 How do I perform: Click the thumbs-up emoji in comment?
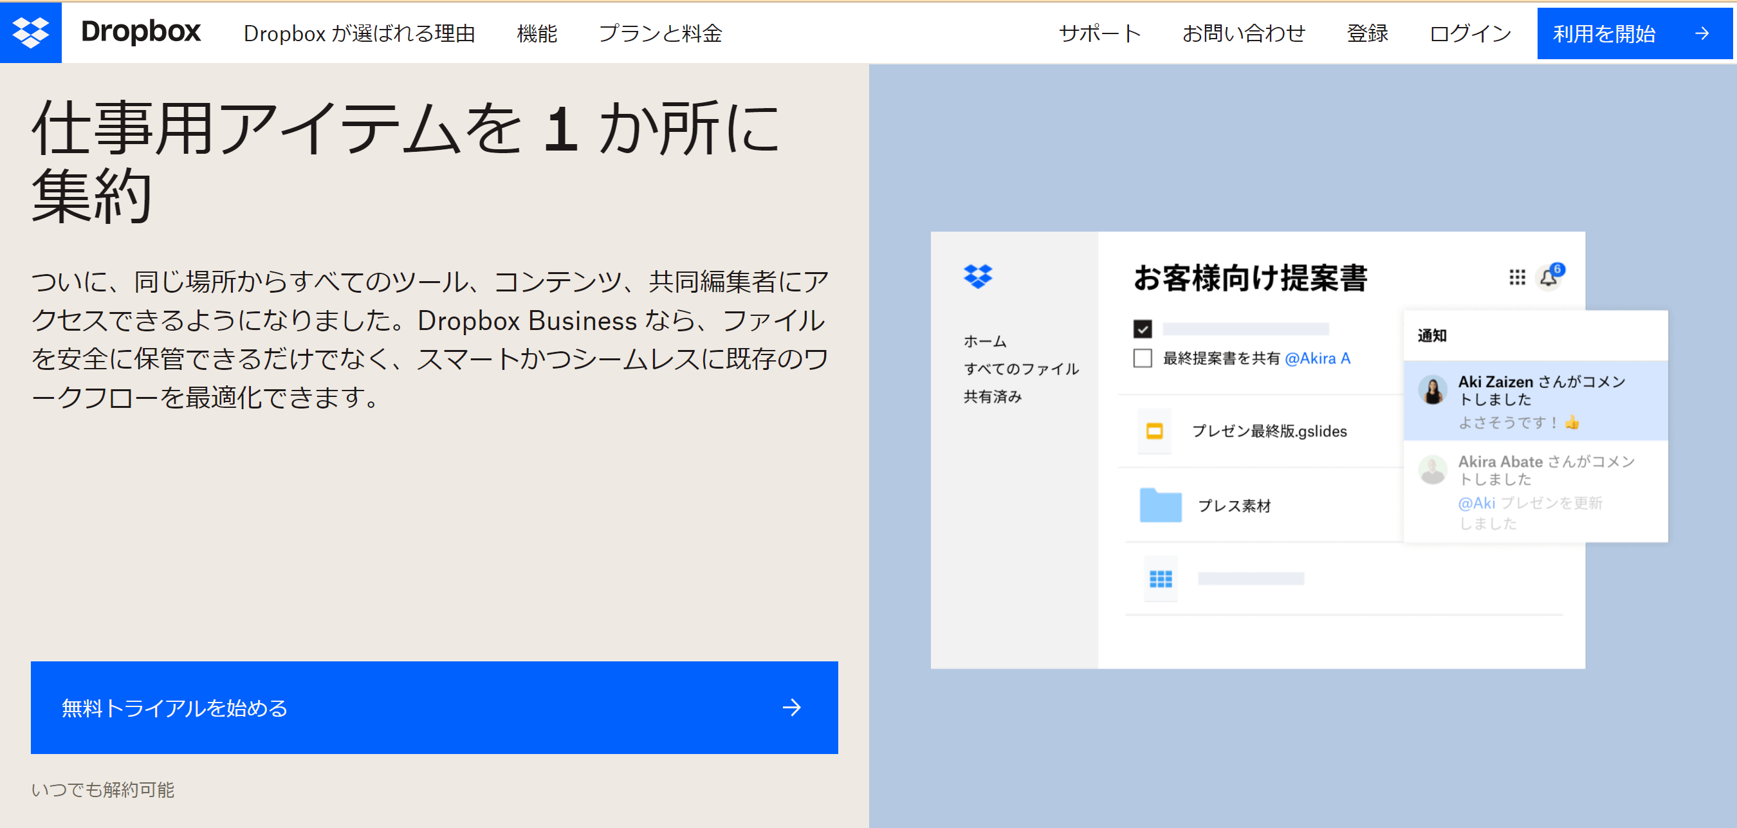tap(1572, 422)
